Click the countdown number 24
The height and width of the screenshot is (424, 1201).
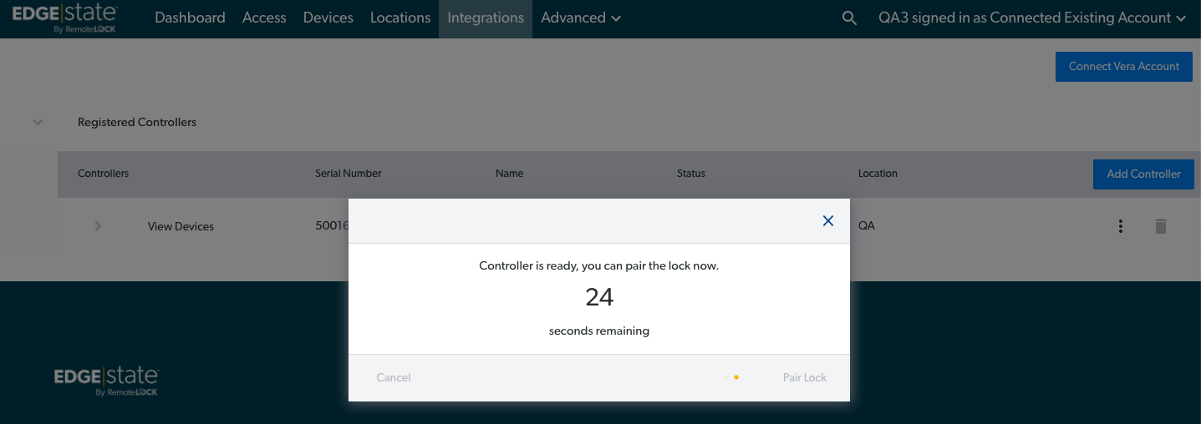[599, 297]
